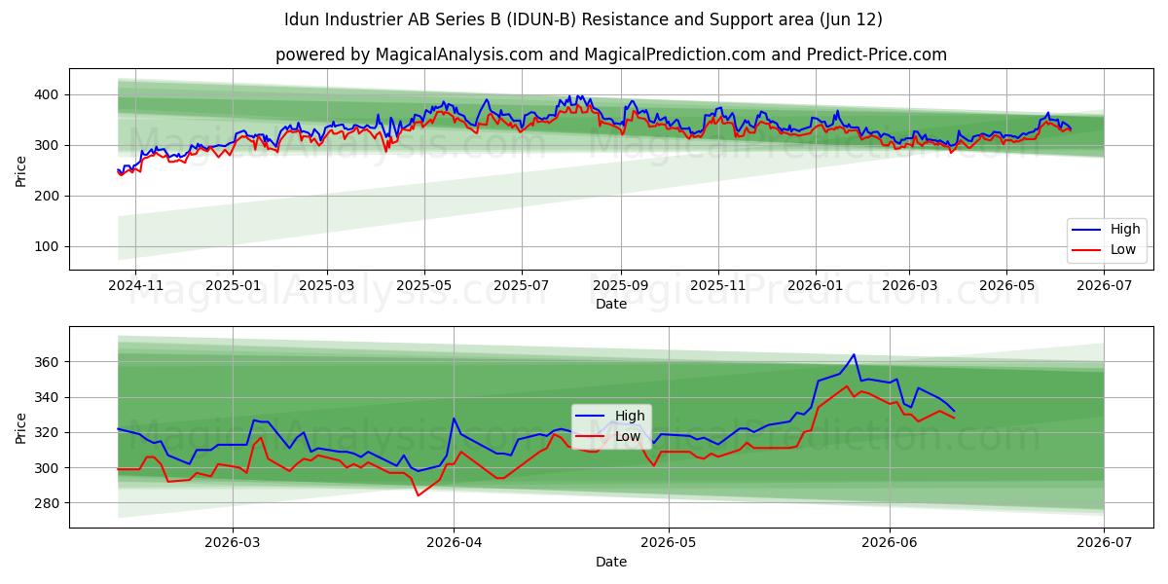Click the '300' price tick on top chart
The image size is (1168, 584).
[x=49, y=145]
